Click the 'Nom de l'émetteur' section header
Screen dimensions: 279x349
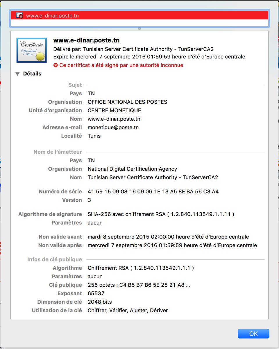pos(58,152)
